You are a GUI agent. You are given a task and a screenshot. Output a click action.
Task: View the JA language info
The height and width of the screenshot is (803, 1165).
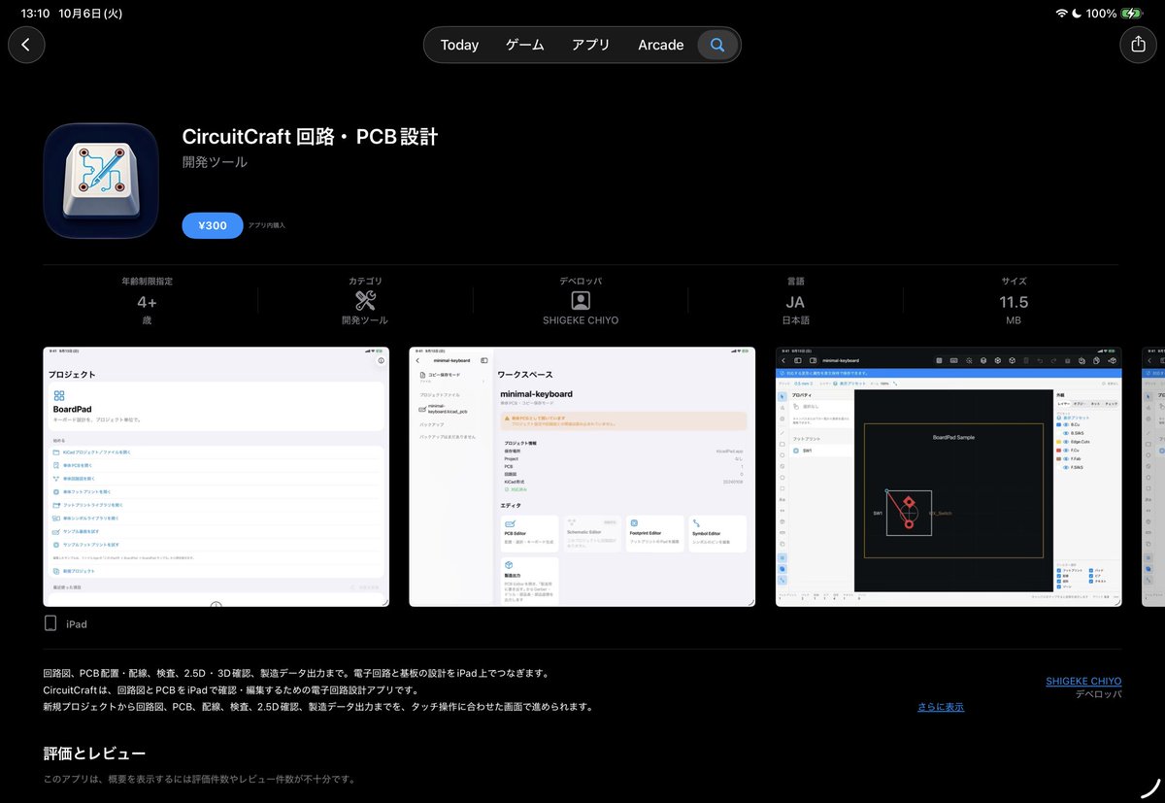[x=795, y=302]
